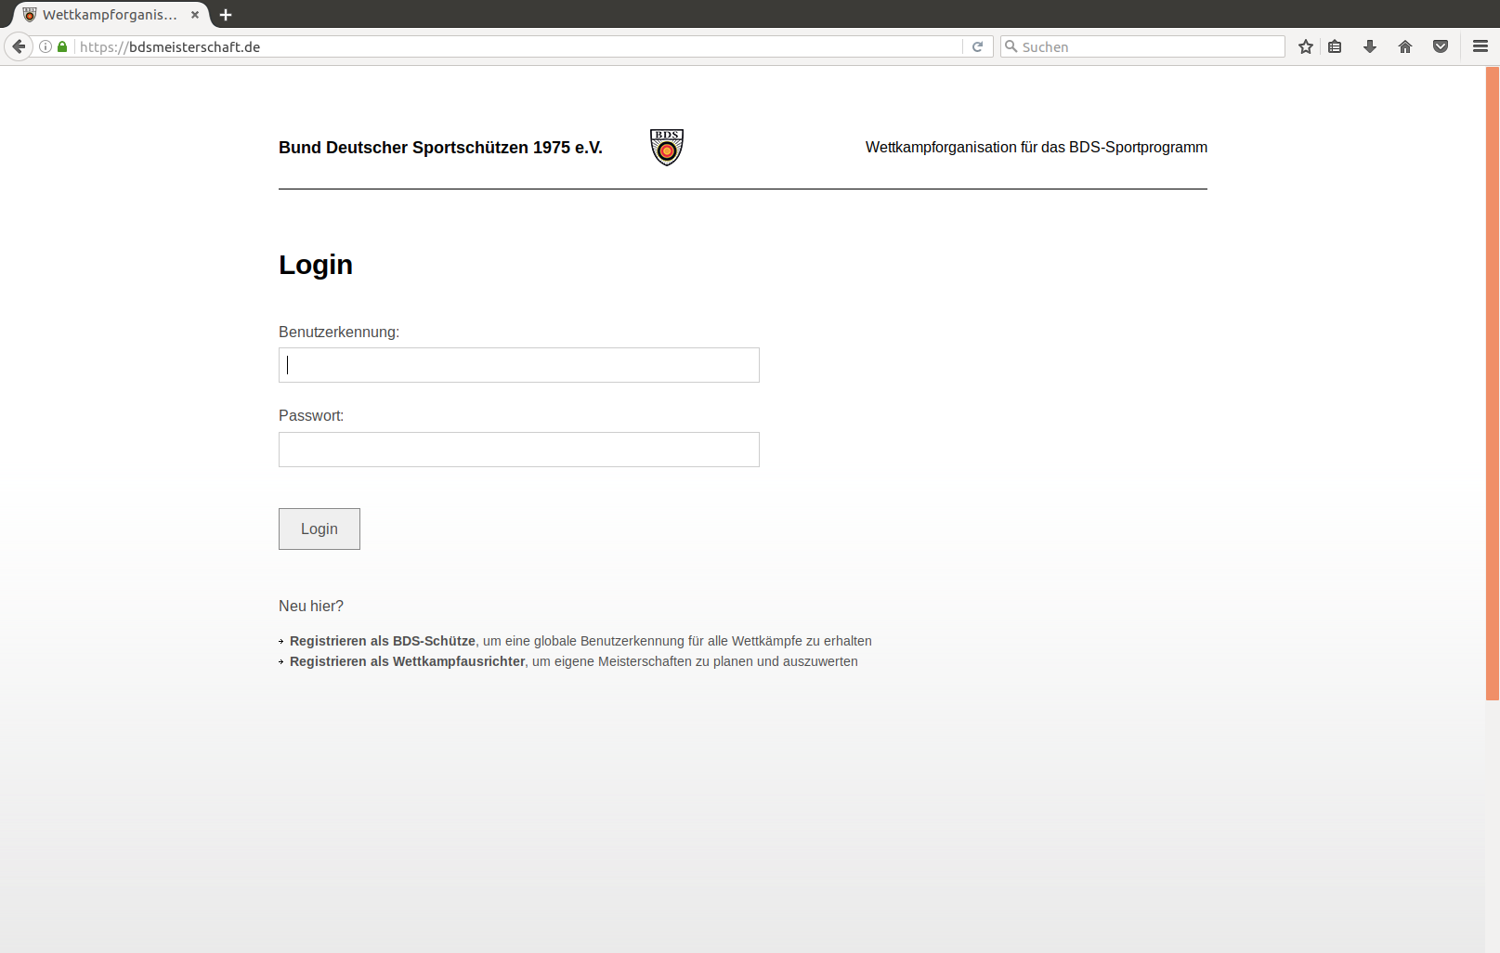Click the page information icon
Screen dimensions: 1500x953
pos(45,46)
